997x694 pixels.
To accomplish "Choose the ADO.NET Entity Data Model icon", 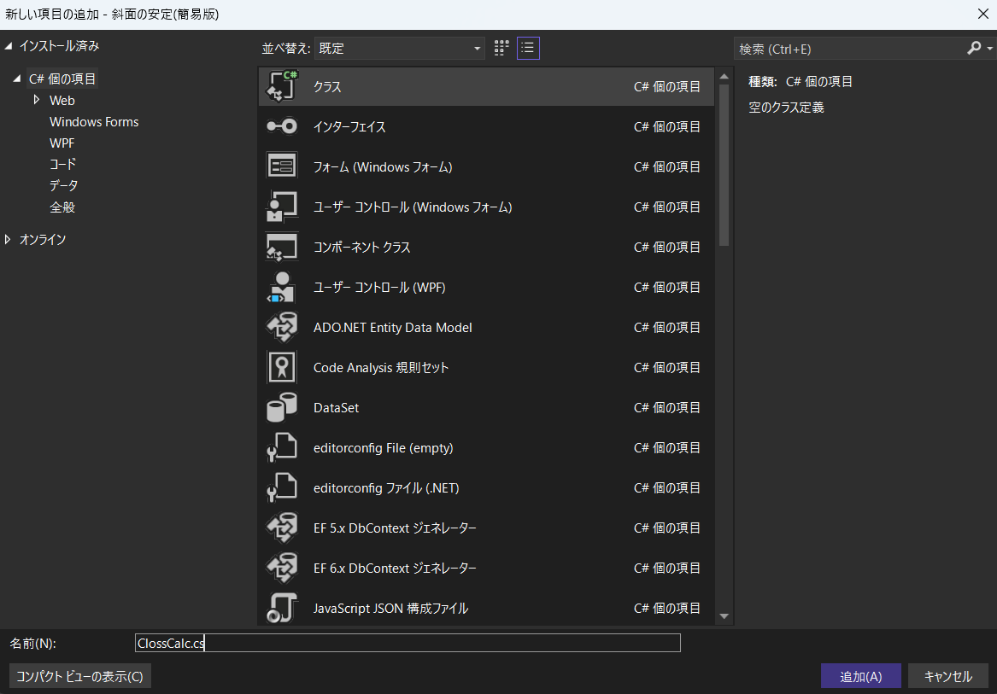I will [282, 327].
